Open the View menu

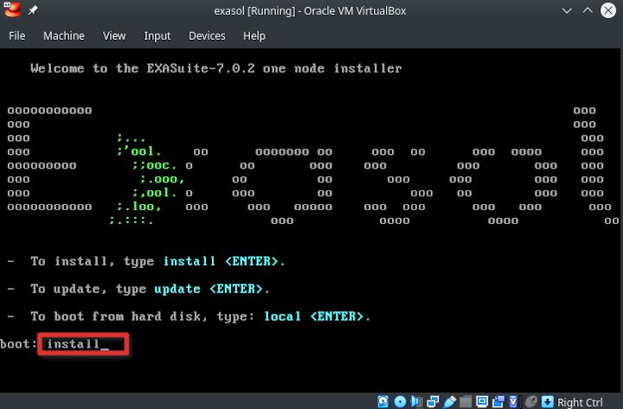114,35
